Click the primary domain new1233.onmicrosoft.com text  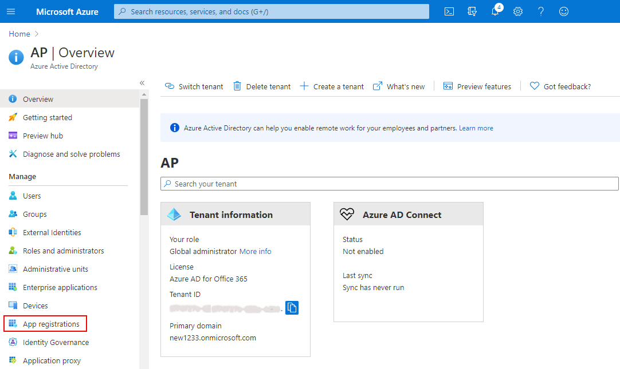point(213,338)
